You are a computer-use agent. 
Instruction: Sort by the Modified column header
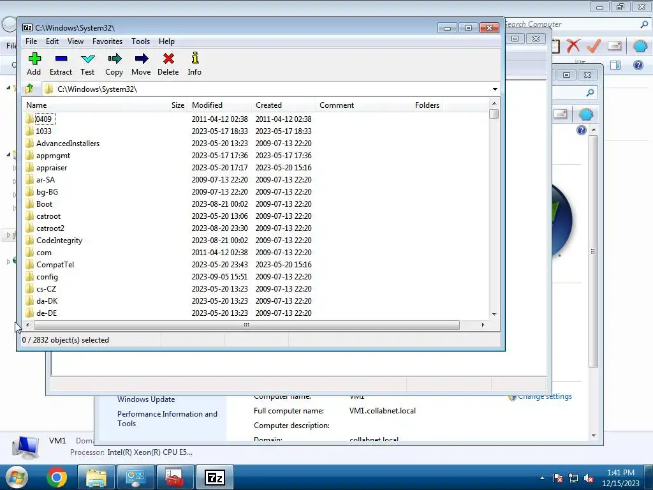(x=219, y=105)
